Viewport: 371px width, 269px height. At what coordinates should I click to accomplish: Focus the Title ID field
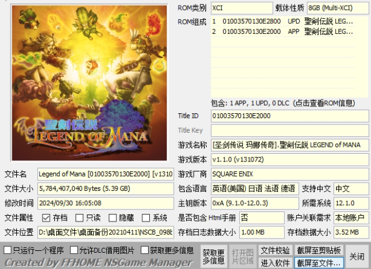tap(290, 116)
